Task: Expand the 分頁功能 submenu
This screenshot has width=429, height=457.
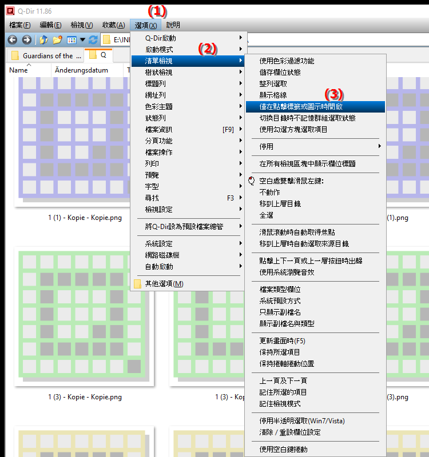Action: point(188,141)
